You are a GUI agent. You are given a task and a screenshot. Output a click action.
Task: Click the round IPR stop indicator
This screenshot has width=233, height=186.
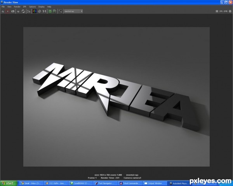[x=230, y=11]
